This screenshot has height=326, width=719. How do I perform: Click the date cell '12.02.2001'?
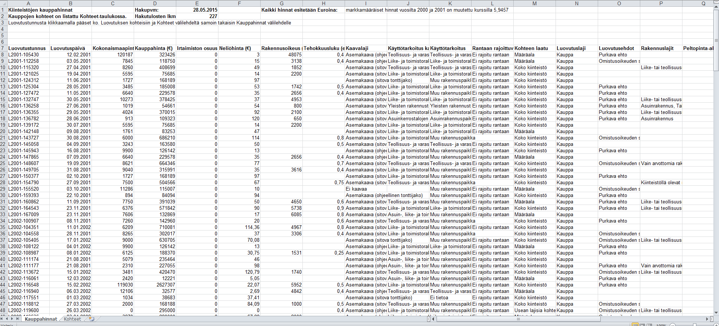[x=70, y=55]
